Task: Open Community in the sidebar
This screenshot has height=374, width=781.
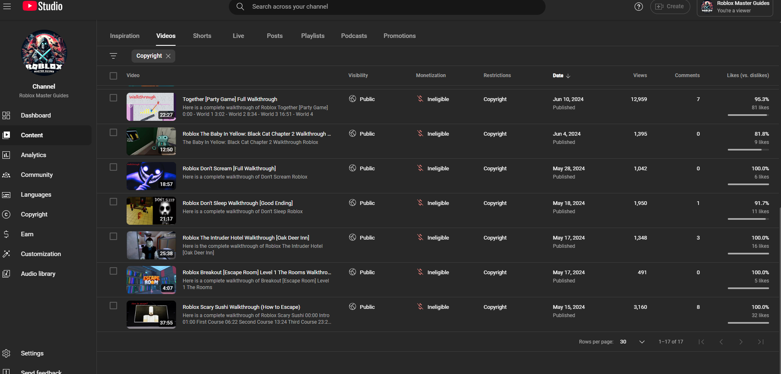Action: (46, 175)
